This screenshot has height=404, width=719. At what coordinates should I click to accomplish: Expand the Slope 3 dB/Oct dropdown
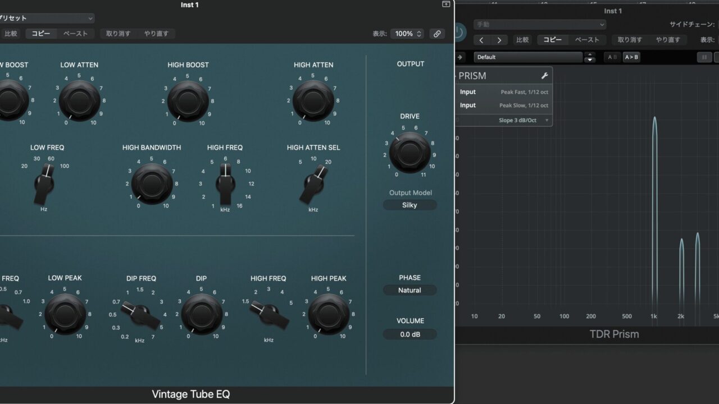524,120
